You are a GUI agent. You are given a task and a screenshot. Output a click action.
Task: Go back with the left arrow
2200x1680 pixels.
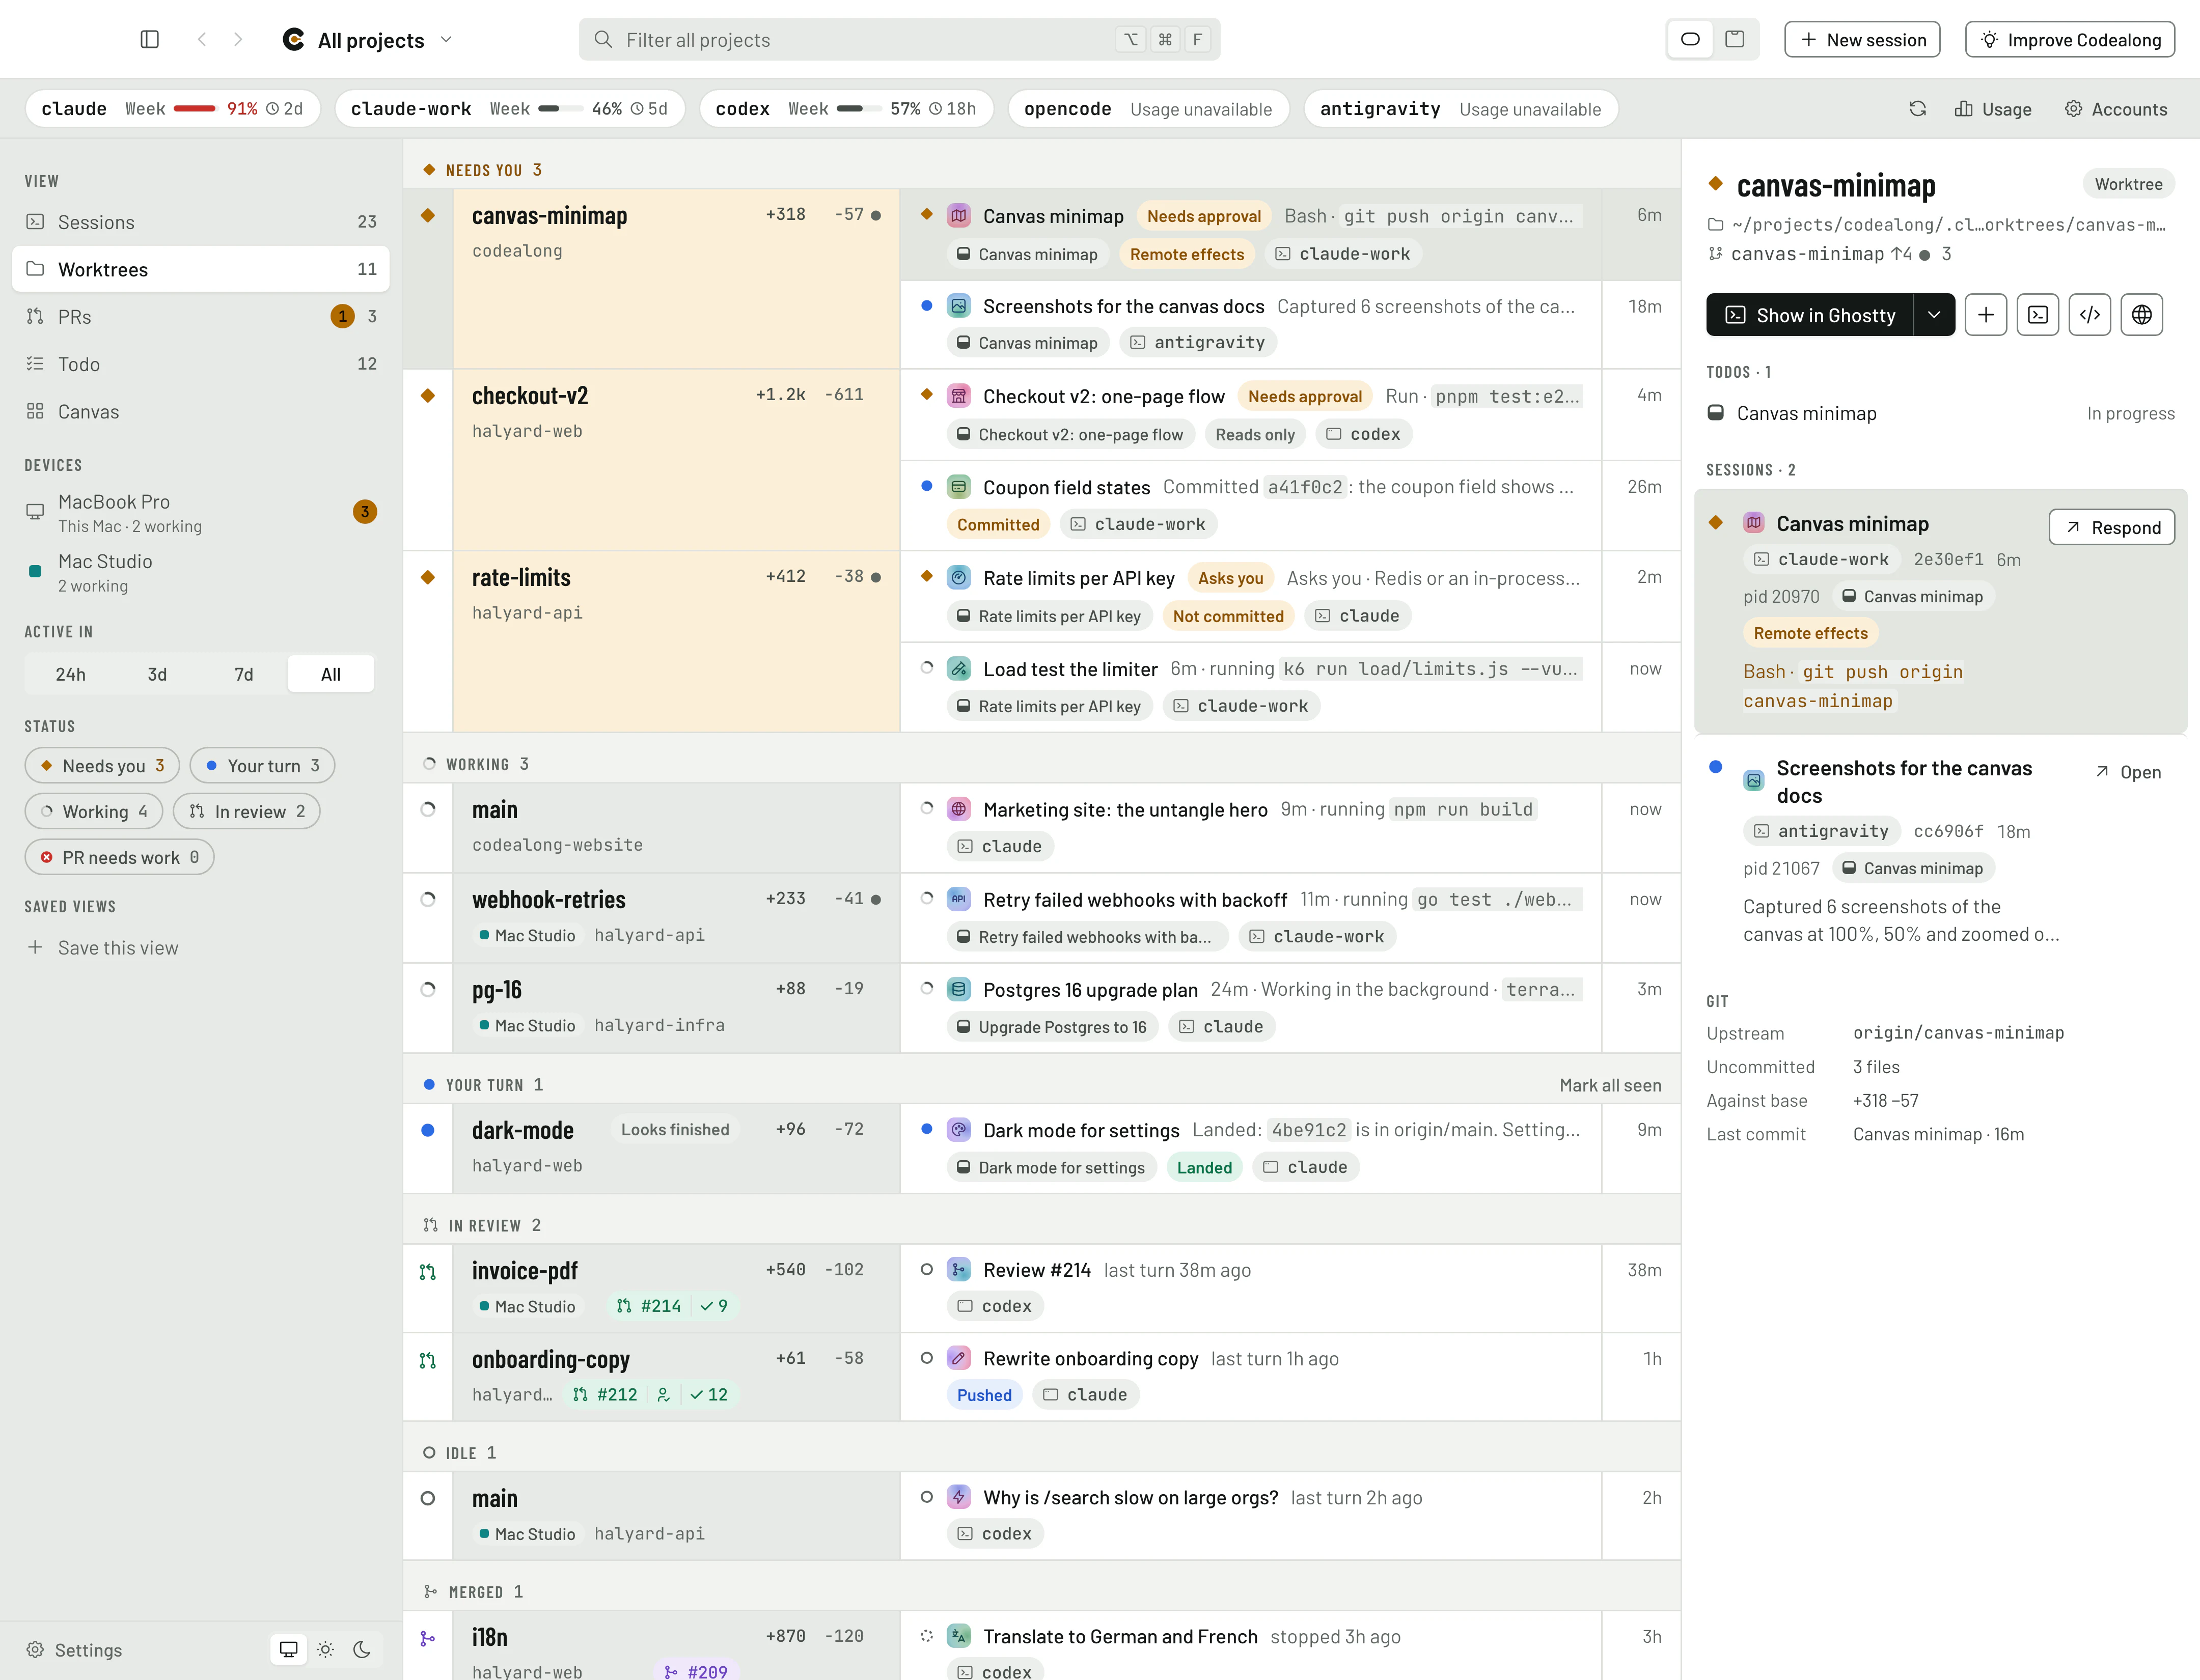pyautogui.click(x=202, y=39)
